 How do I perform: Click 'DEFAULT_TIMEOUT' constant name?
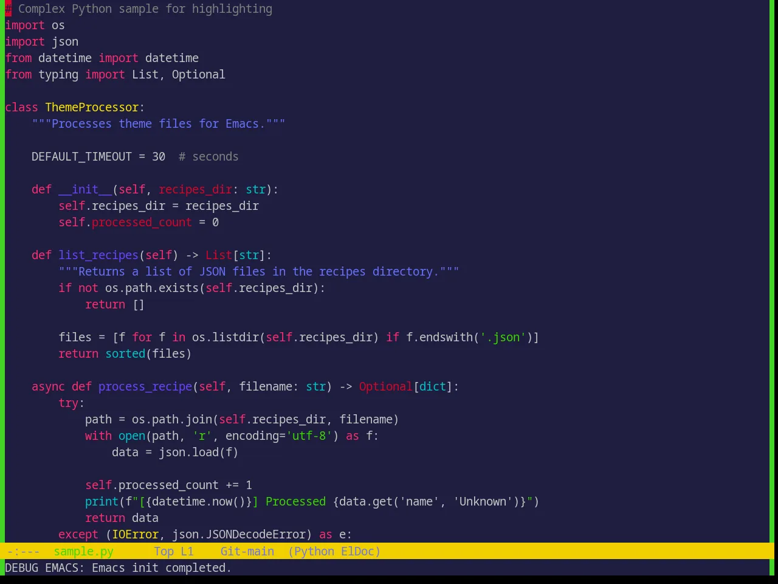coord(81,156)
